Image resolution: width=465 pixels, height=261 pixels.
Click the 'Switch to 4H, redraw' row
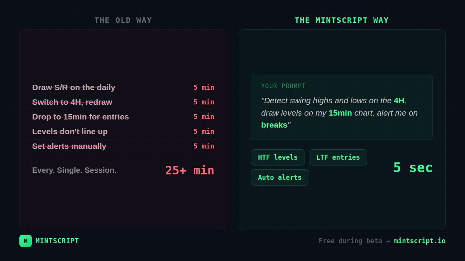pyautogui.click(x=123, y=102)
